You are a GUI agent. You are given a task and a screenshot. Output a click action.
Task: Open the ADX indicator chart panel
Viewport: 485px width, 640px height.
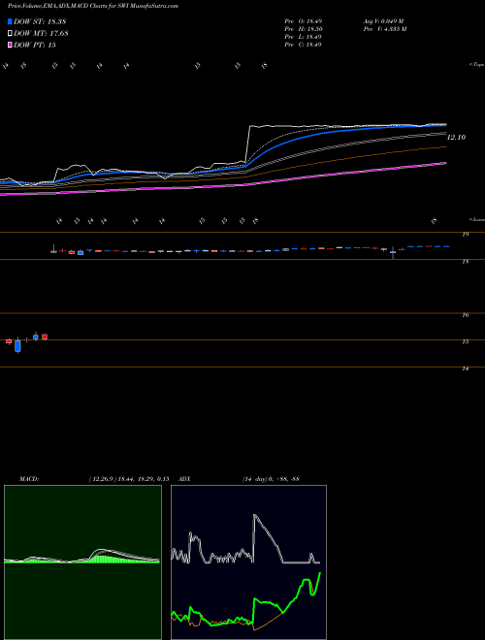click(248, 562)
